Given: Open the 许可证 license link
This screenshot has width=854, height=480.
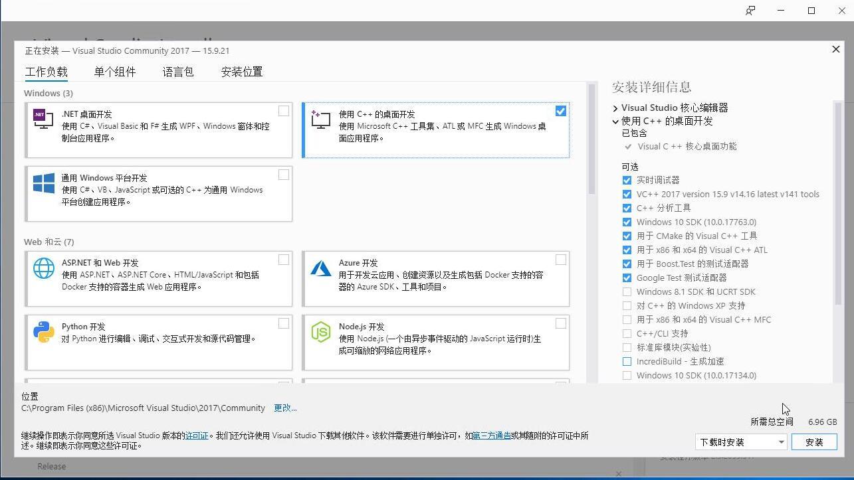Looking at the screenshot, I should pos(197,436).
